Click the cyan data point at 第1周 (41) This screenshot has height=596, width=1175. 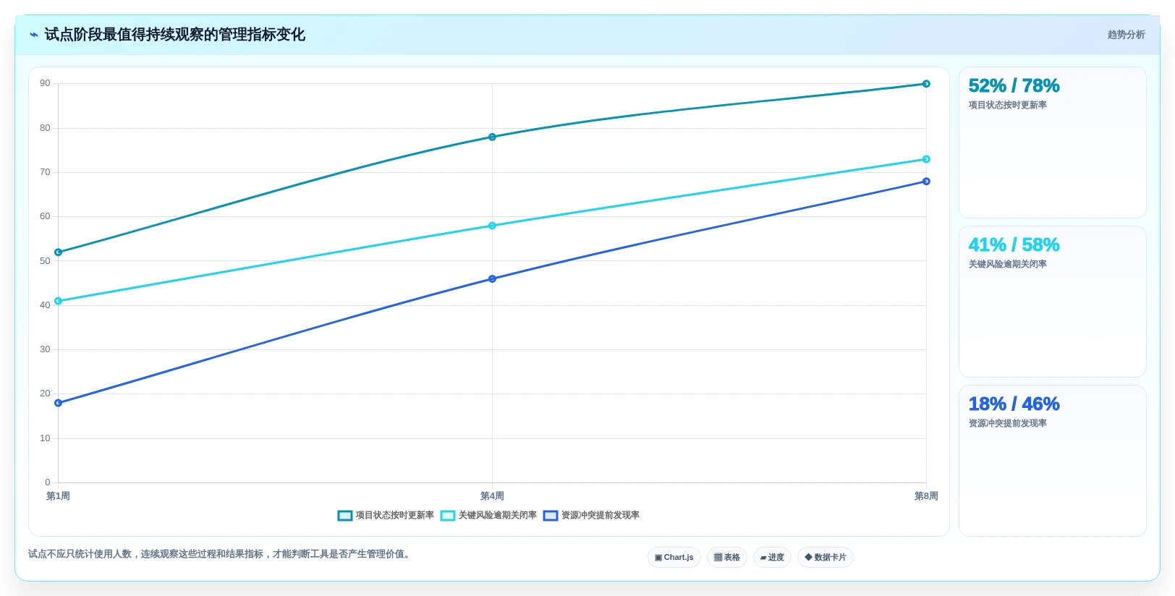coord(59,301)
